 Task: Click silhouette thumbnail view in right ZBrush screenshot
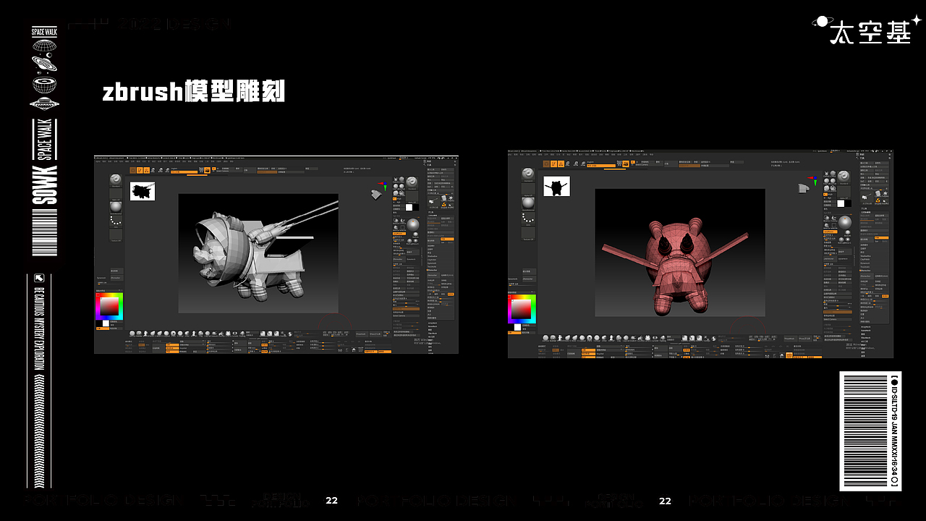coord(557,186)
